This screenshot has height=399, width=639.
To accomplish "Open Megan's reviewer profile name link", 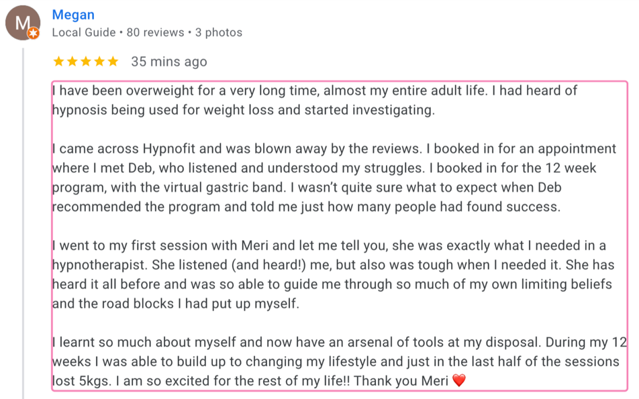I will 73,15.
